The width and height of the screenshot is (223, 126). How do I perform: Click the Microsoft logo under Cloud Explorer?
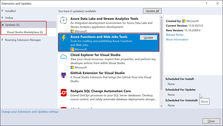[x=72, y=67]
